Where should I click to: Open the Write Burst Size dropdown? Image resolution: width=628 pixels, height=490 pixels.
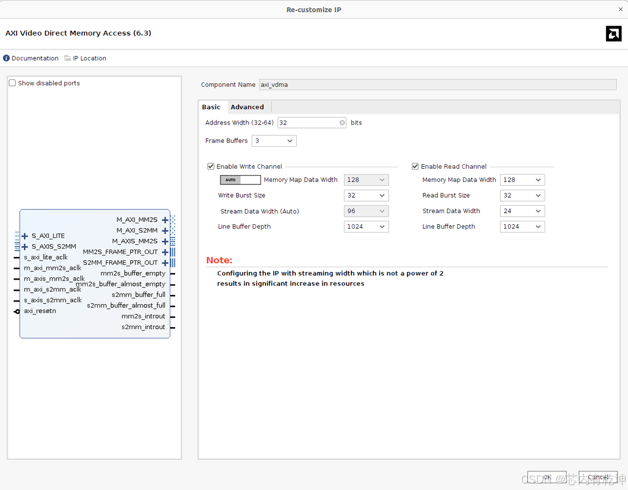click(366, 195)
